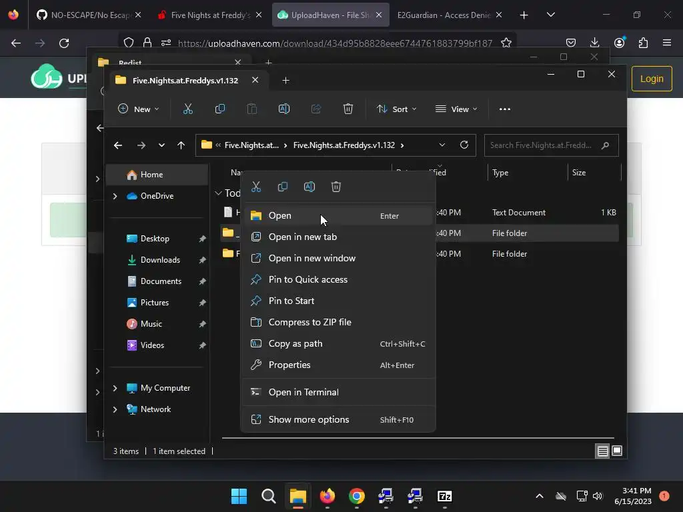The height and width of the screenshot is (512, 683).
Task: Open Properties from context menu
Action: [338, 365]
